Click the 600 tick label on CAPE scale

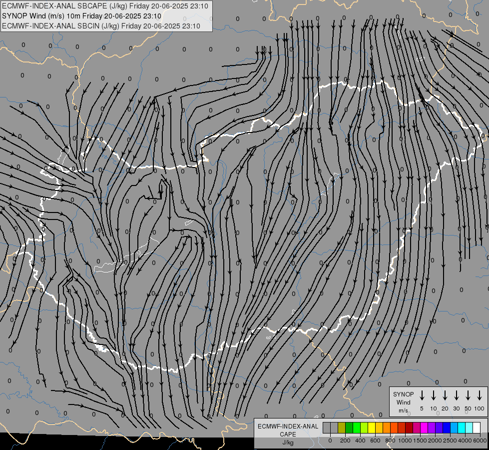(x=375, y=440)
